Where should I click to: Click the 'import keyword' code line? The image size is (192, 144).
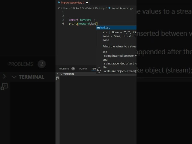pos(80,20)
